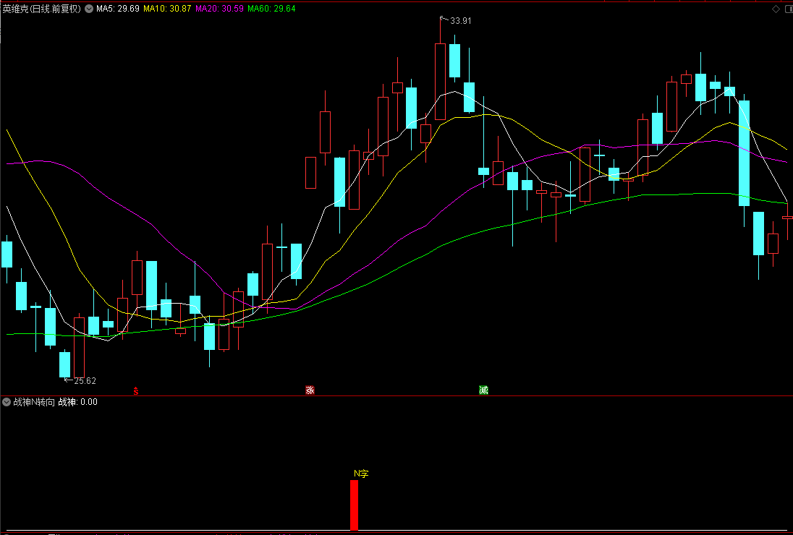Click the 战神N转向 indicator name
The width and height of the screenshot is (793, 535).
tap(34, 402)
